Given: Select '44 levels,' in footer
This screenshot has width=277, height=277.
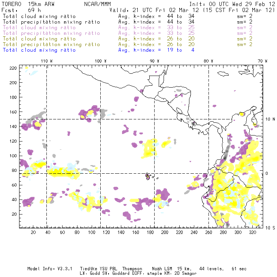Looking at the screenshot, I should (x=211, y=269).
